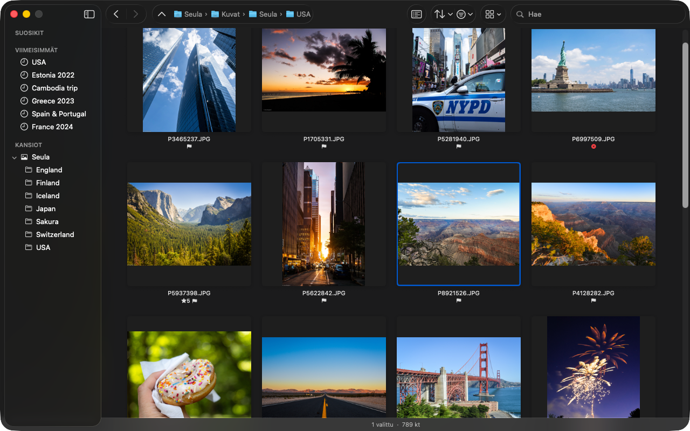The width and height of the screenshot is (690, 431).
Task: Select city street sunset thumbnail P5622842.JPG
Action: tap(324, 224)
